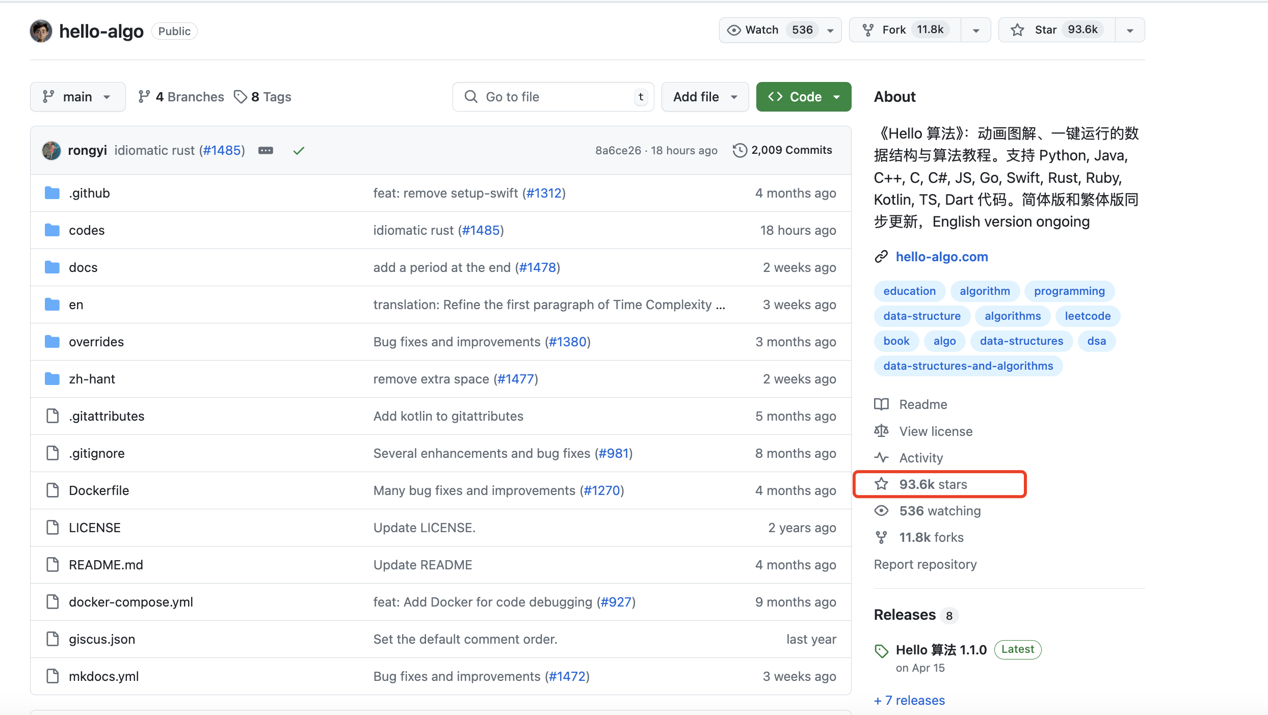Click the release tag icon
Viewport: 1268px width, 715px height.
pos(881,650)
